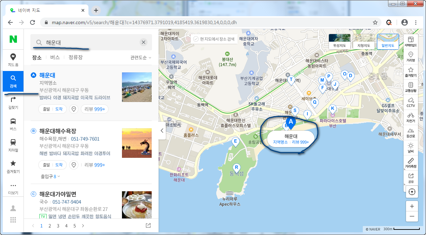
Task: Switch to 일반지도 map type
Action: click(388, 42)
